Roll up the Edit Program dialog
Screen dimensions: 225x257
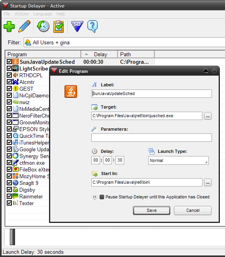tap(206, 71)
